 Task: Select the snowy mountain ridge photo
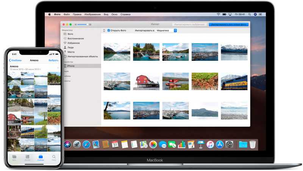click(x=234, y=52)
